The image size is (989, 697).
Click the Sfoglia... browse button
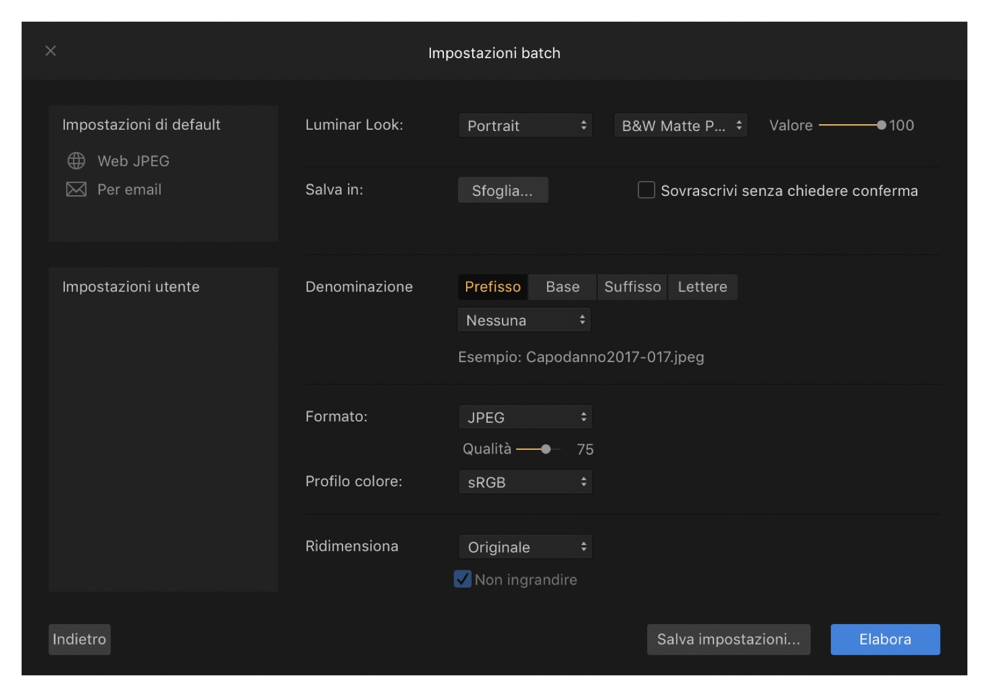(x=503, y=190)
